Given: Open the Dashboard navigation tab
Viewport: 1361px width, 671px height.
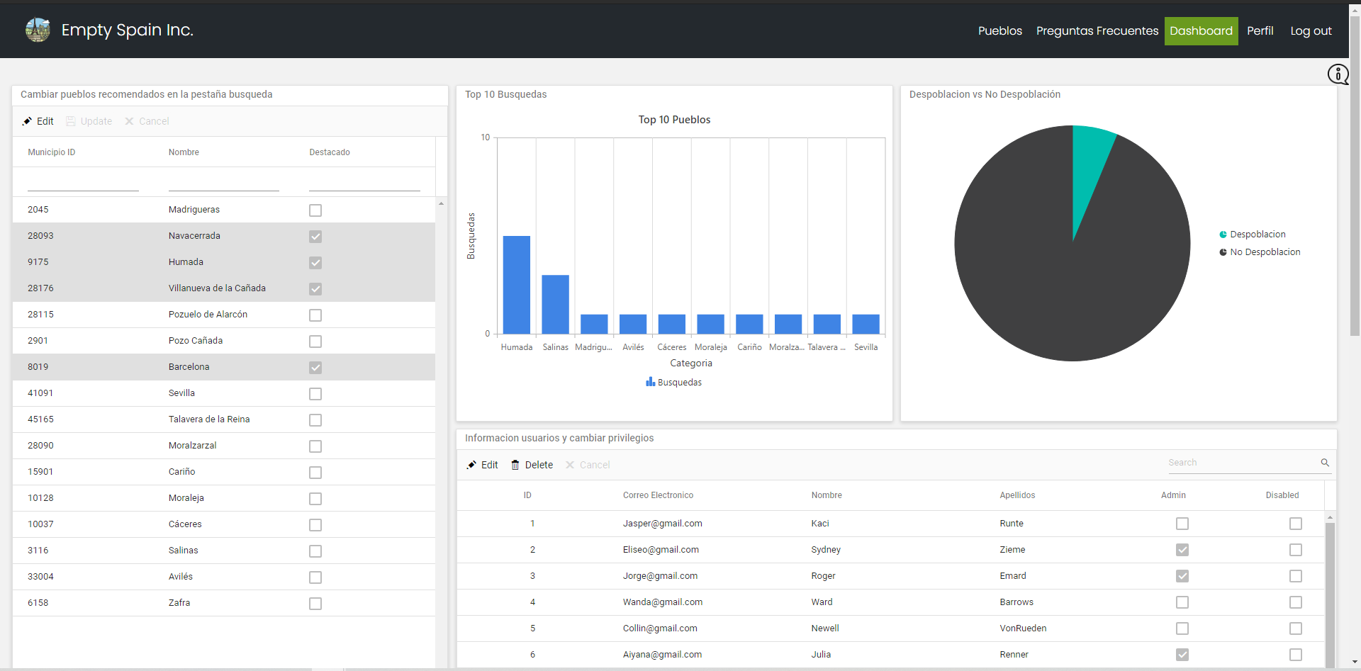Looking at the screenshot, I should click(x=1202, y=31).
